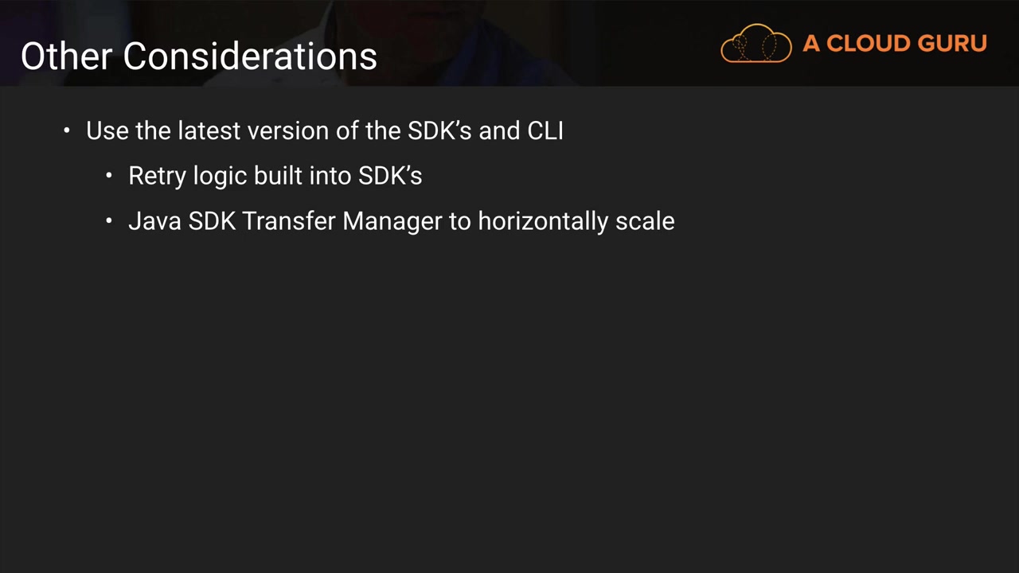Click the 'Other Considerations' slide title
This screenshot has width=1019, height=573.
click(198, 57)
